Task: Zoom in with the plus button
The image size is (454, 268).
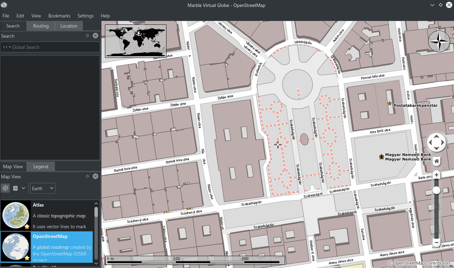Action: 436,175
